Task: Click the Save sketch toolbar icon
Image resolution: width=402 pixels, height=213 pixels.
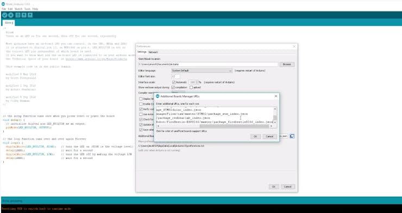Action: [30, 15]
